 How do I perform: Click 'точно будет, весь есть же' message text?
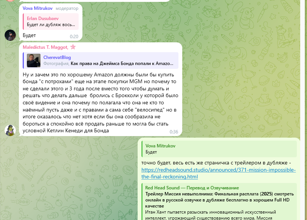[x=216, y=163]
